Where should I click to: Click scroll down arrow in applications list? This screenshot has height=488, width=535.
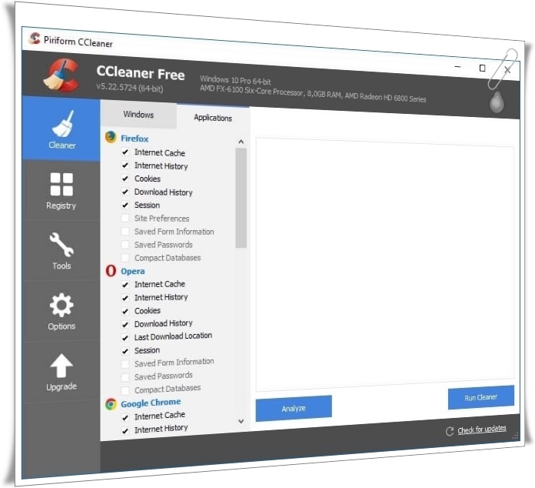241,421
